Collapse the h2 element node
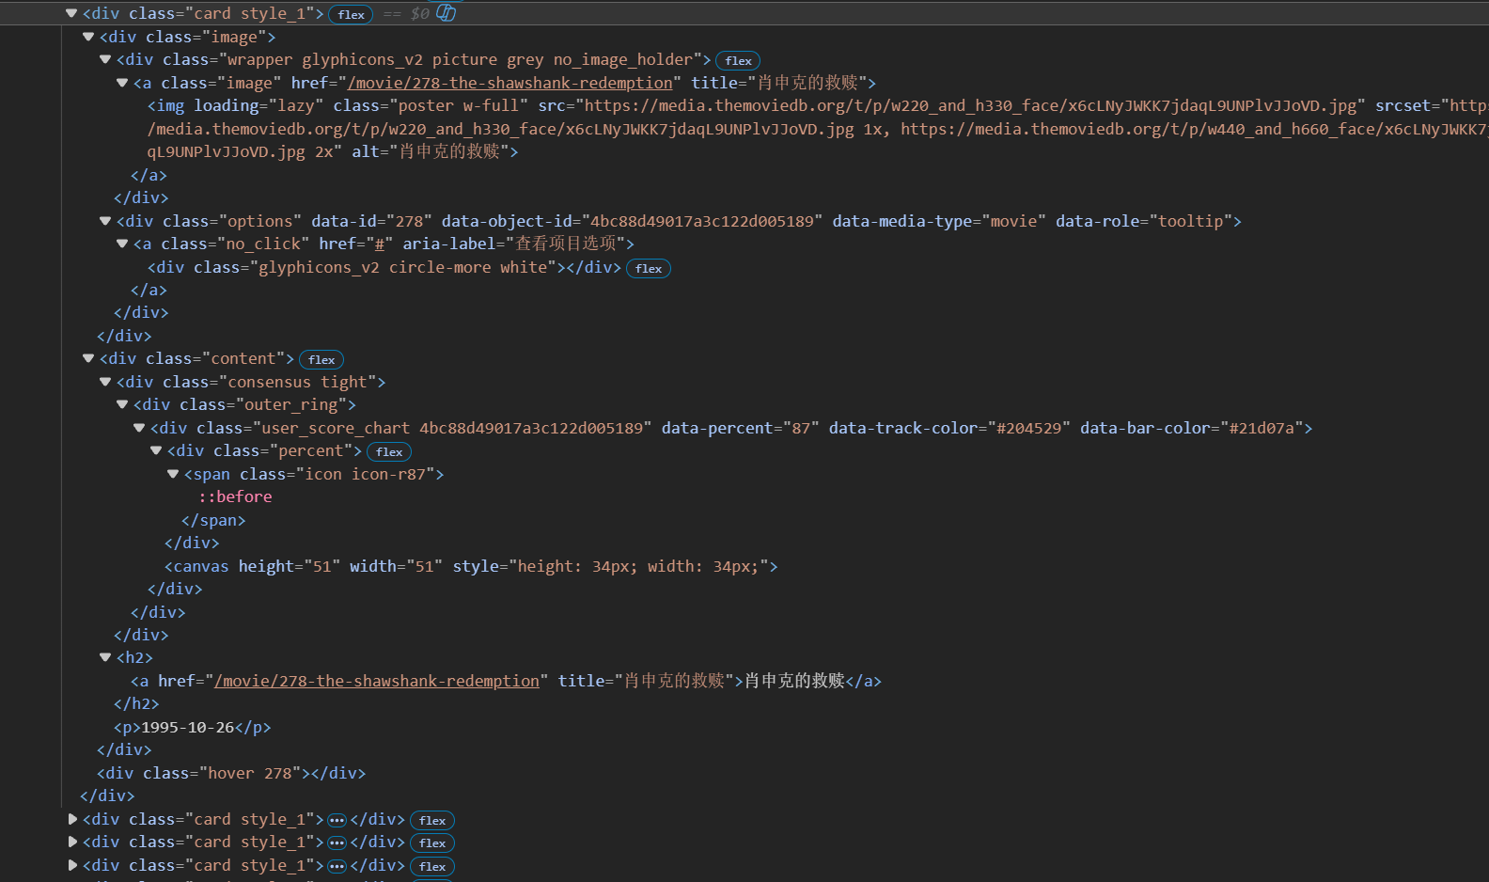 pos(105,657)
